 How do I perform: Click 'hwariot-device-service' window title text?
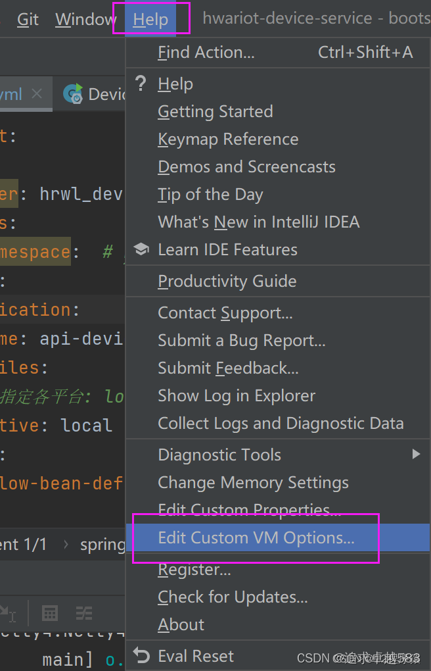click(287, 18)
